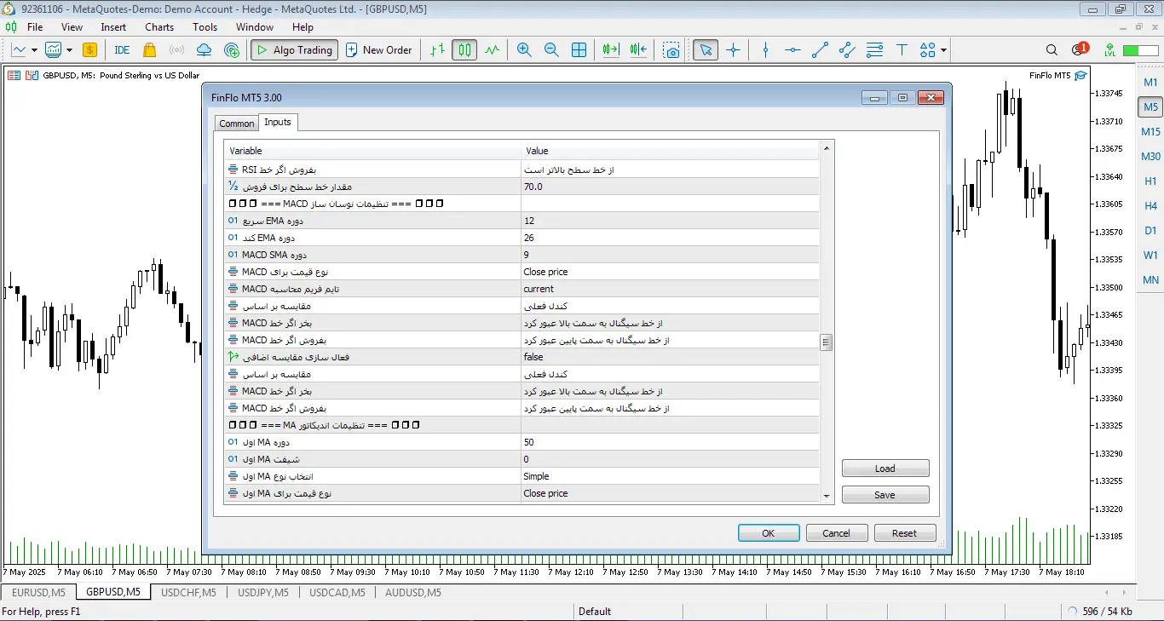This screenshot has width=1164, height=621.
Task: Open the Market shopping bag icon
Action: 150,50
